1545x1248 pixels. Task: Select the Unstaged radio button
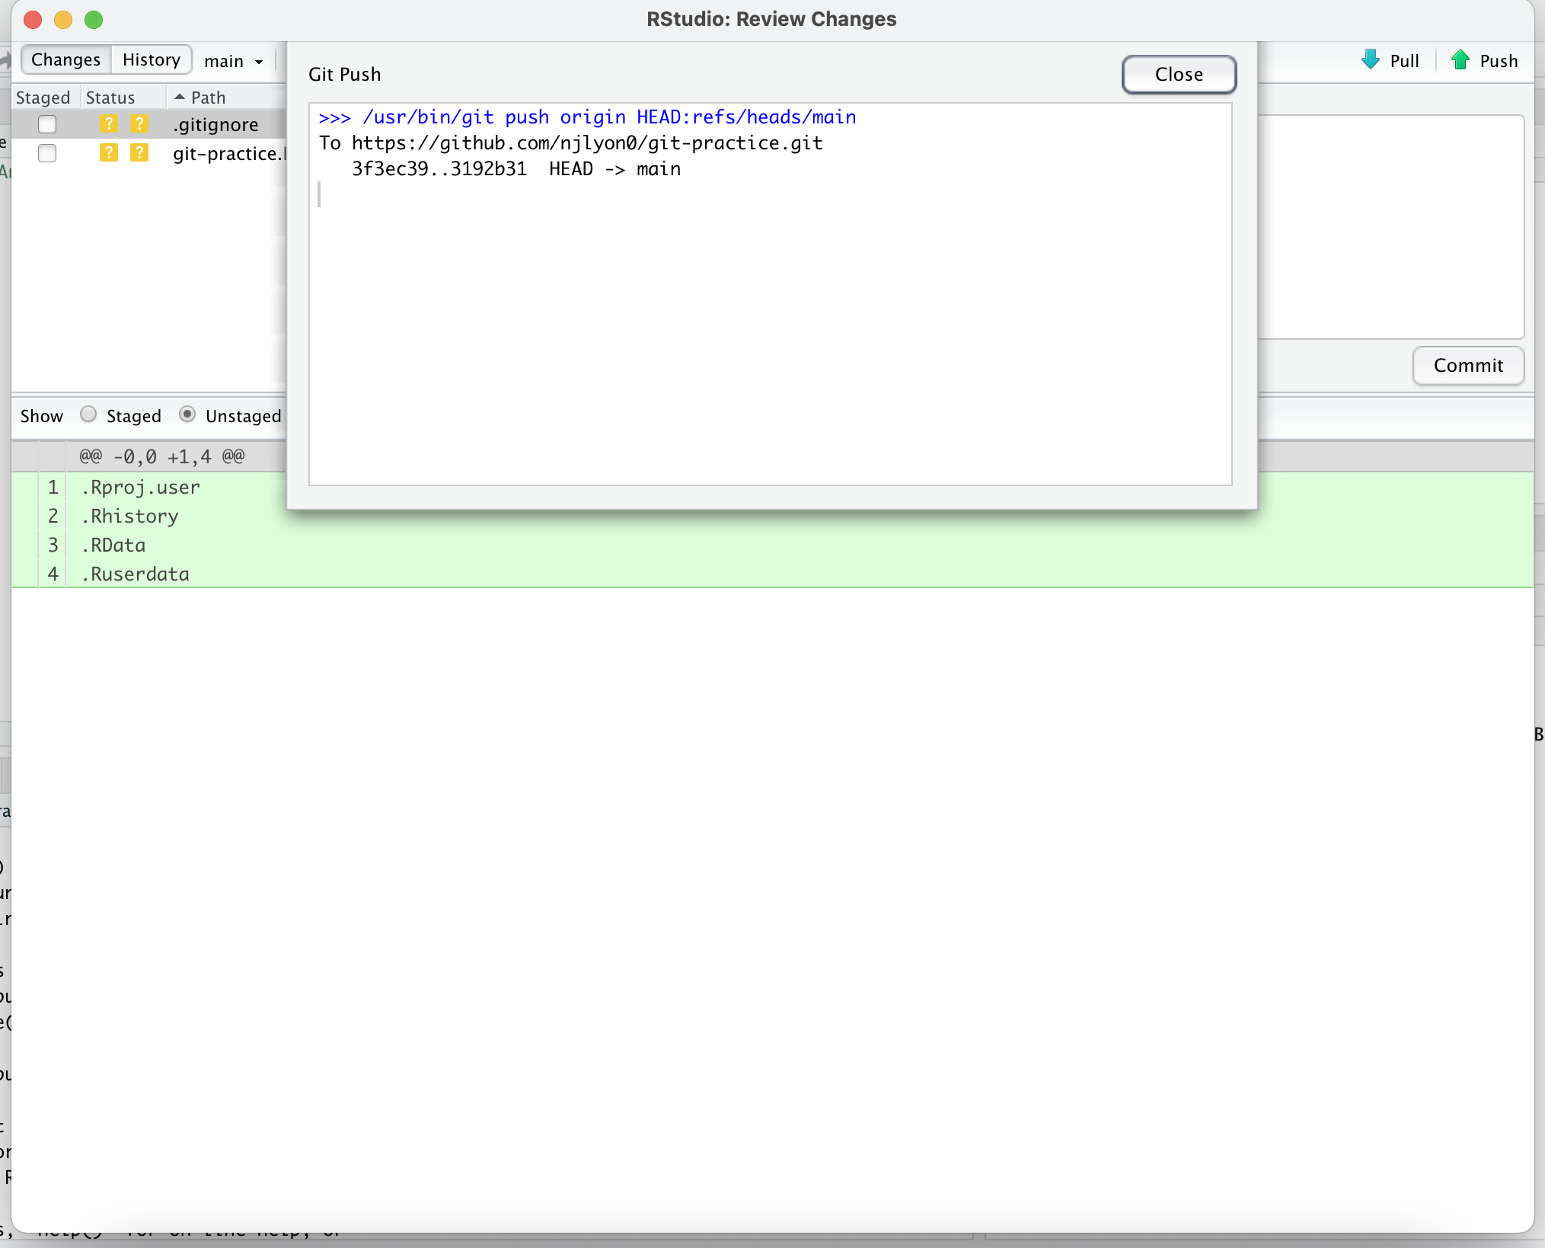pos(187,414)
